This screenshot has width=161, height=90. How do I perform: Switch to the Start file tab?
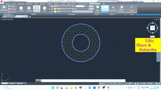[5, 17]
